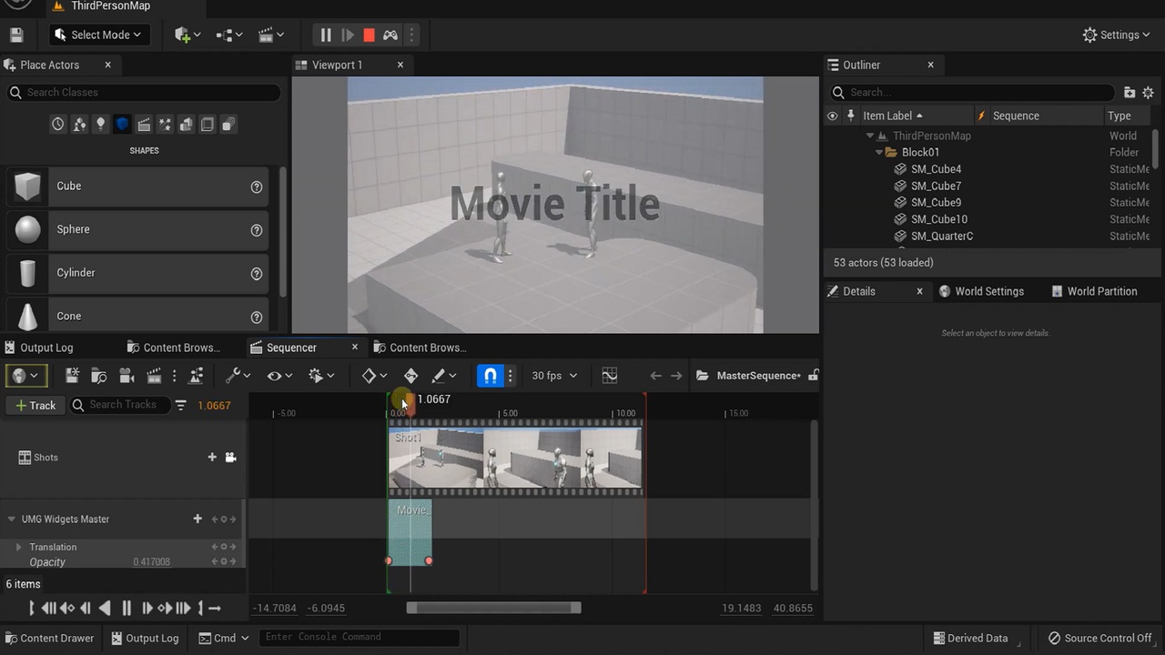Expand the Translation track properties
1165x655 pixels.
(18, 547)
